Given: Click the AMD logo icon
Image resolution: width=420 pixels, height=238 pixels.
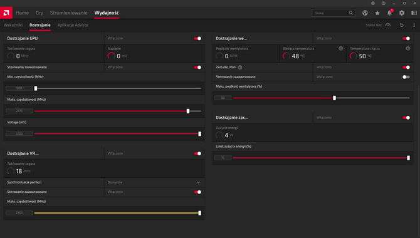Looking at the screenshot, I should [x=6, y=13].
